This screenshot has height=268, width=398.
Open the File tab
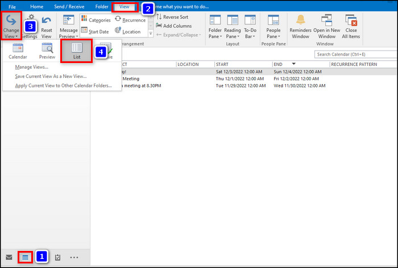click(12, 6)
